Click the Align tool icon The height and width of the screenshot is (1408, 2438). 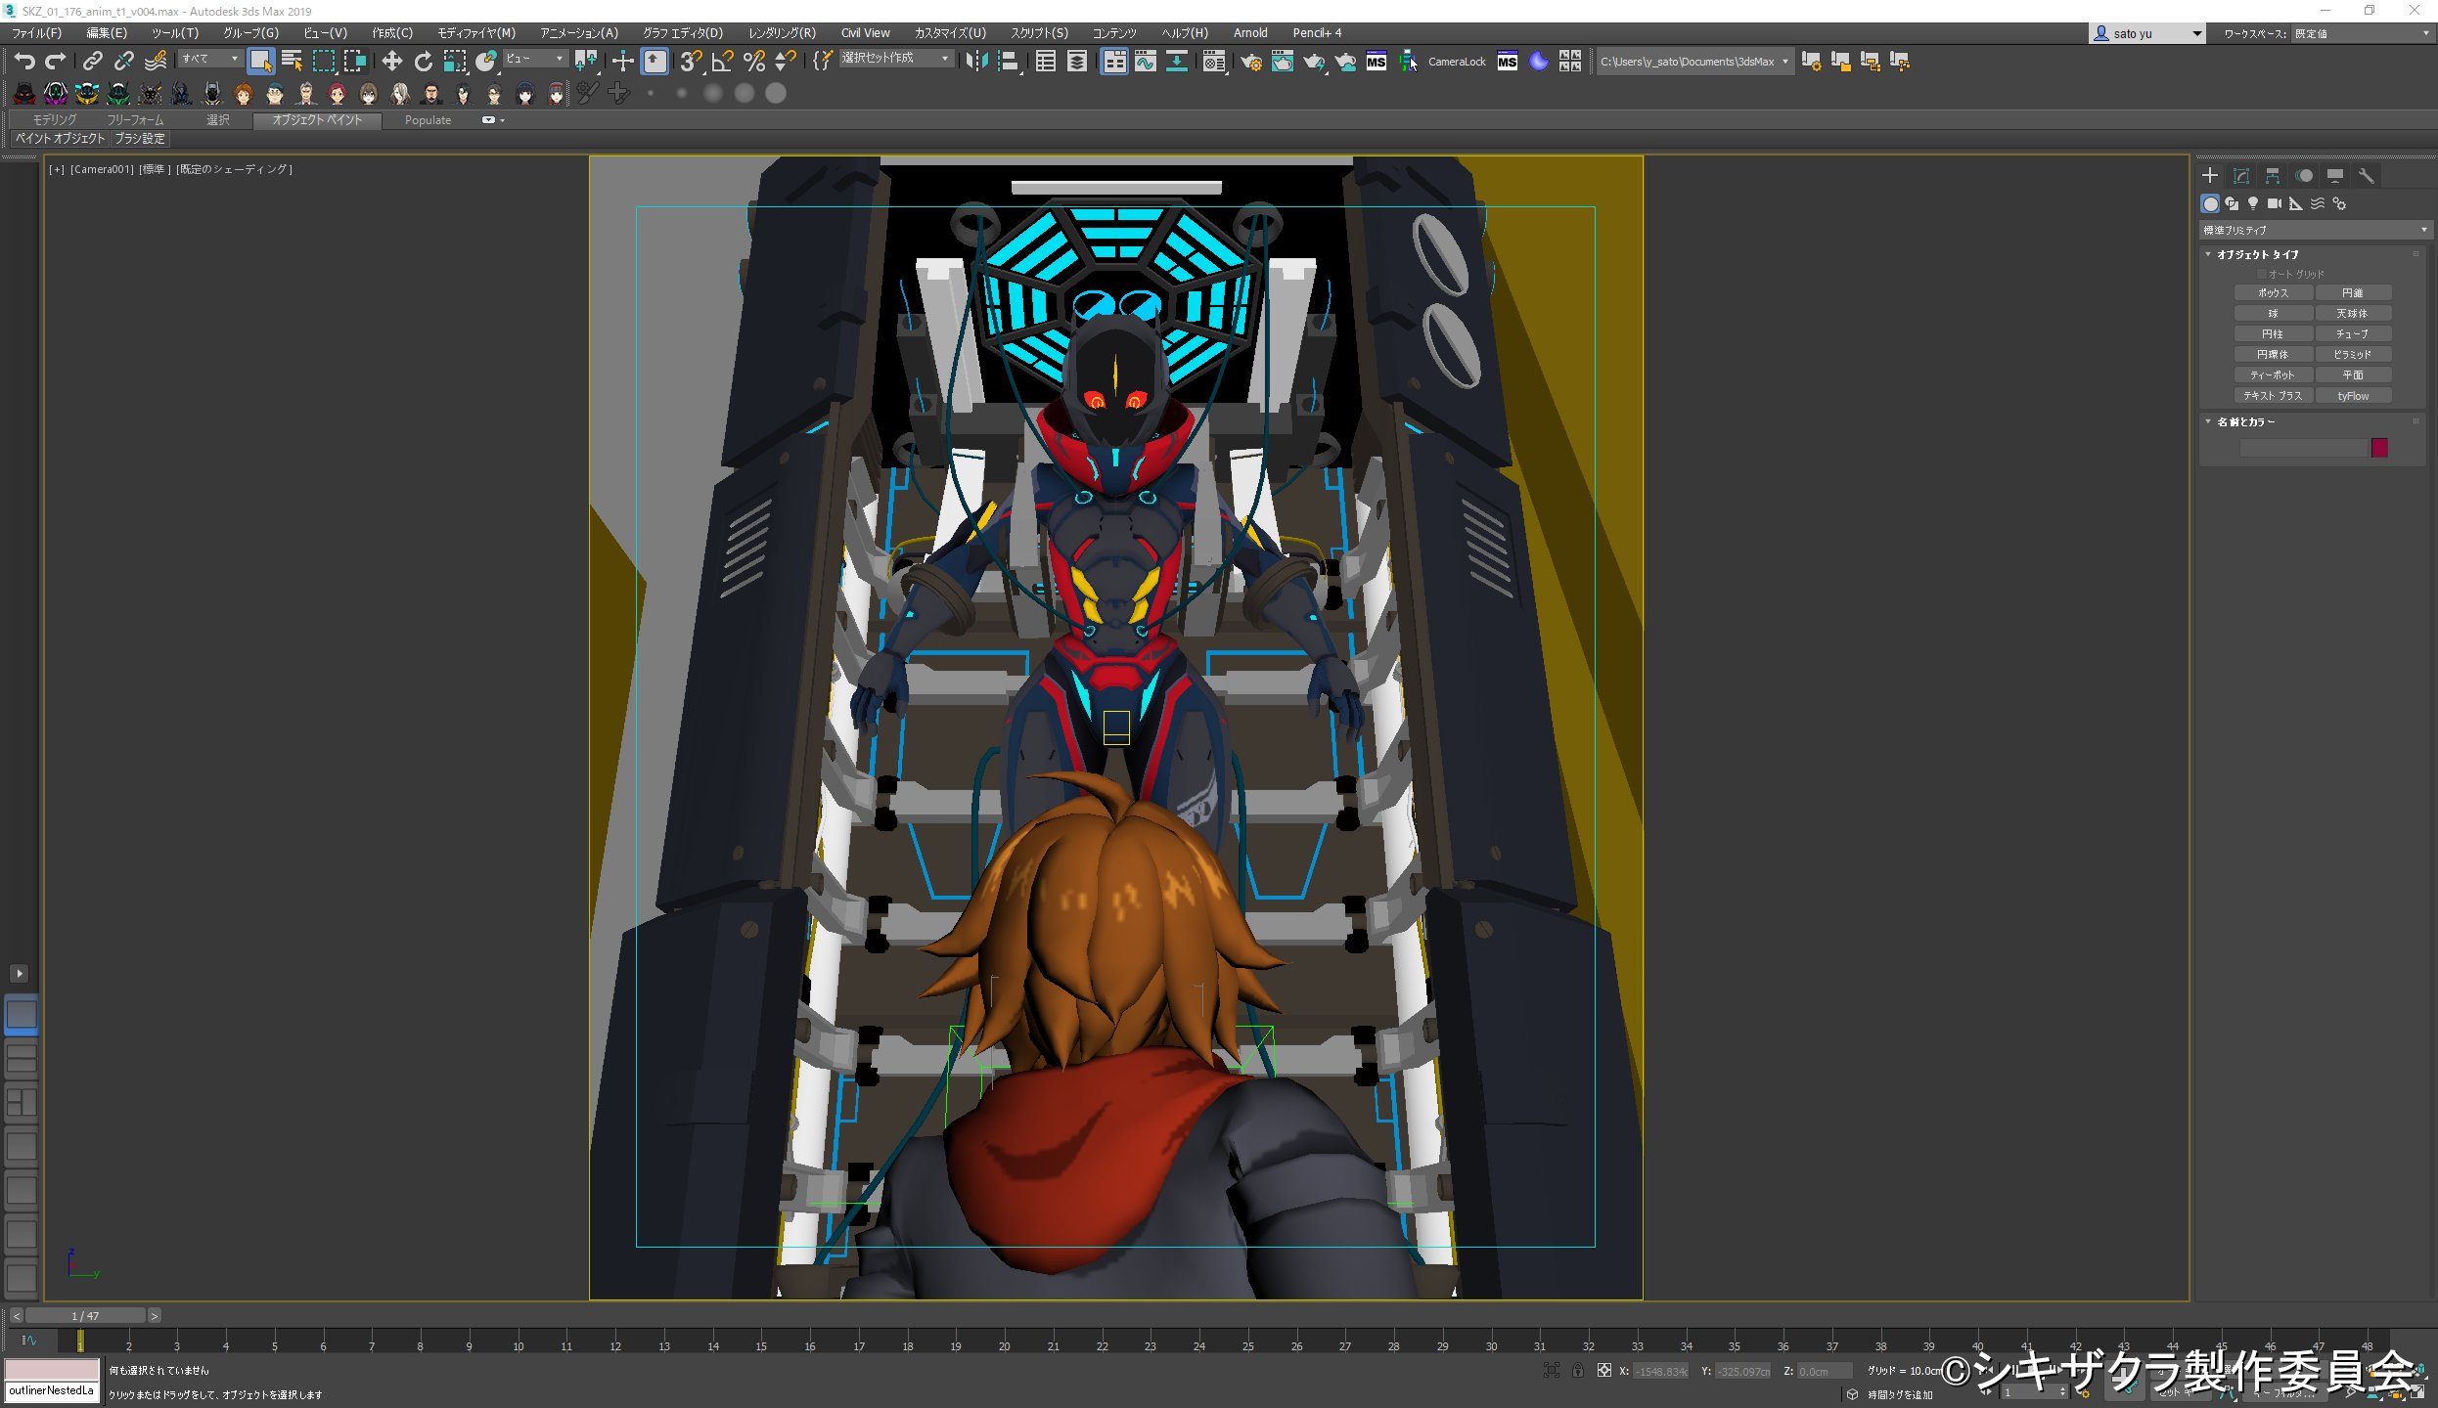coord(1008,62)
